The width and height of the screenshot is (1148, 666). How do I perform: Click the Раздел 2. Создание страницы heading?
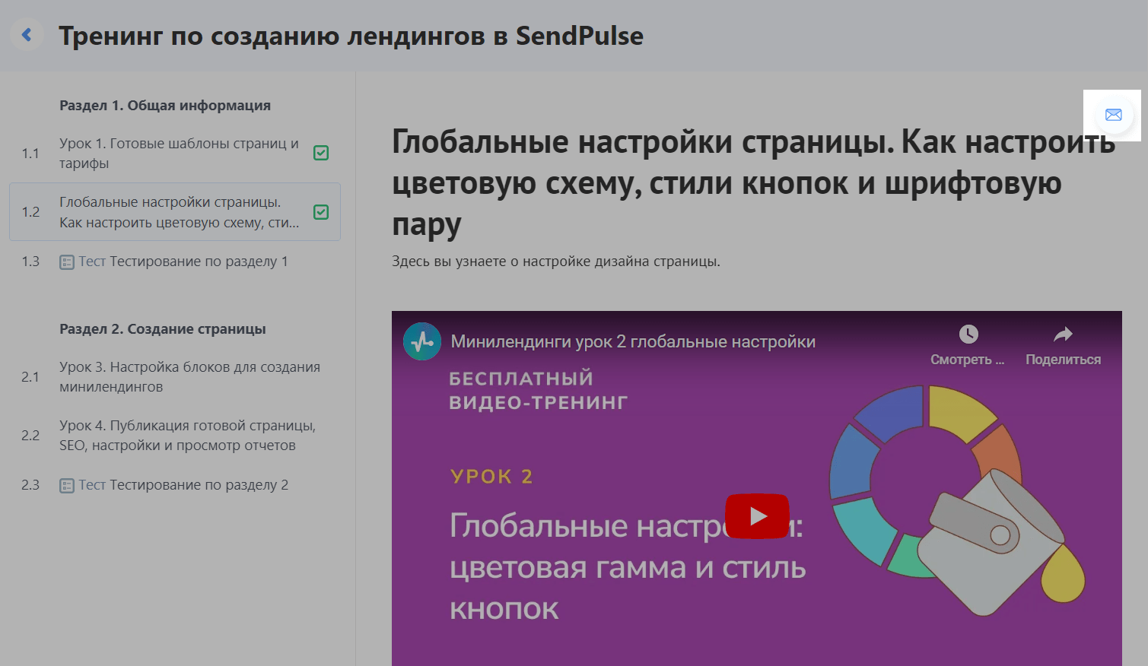tap(163, 329)
